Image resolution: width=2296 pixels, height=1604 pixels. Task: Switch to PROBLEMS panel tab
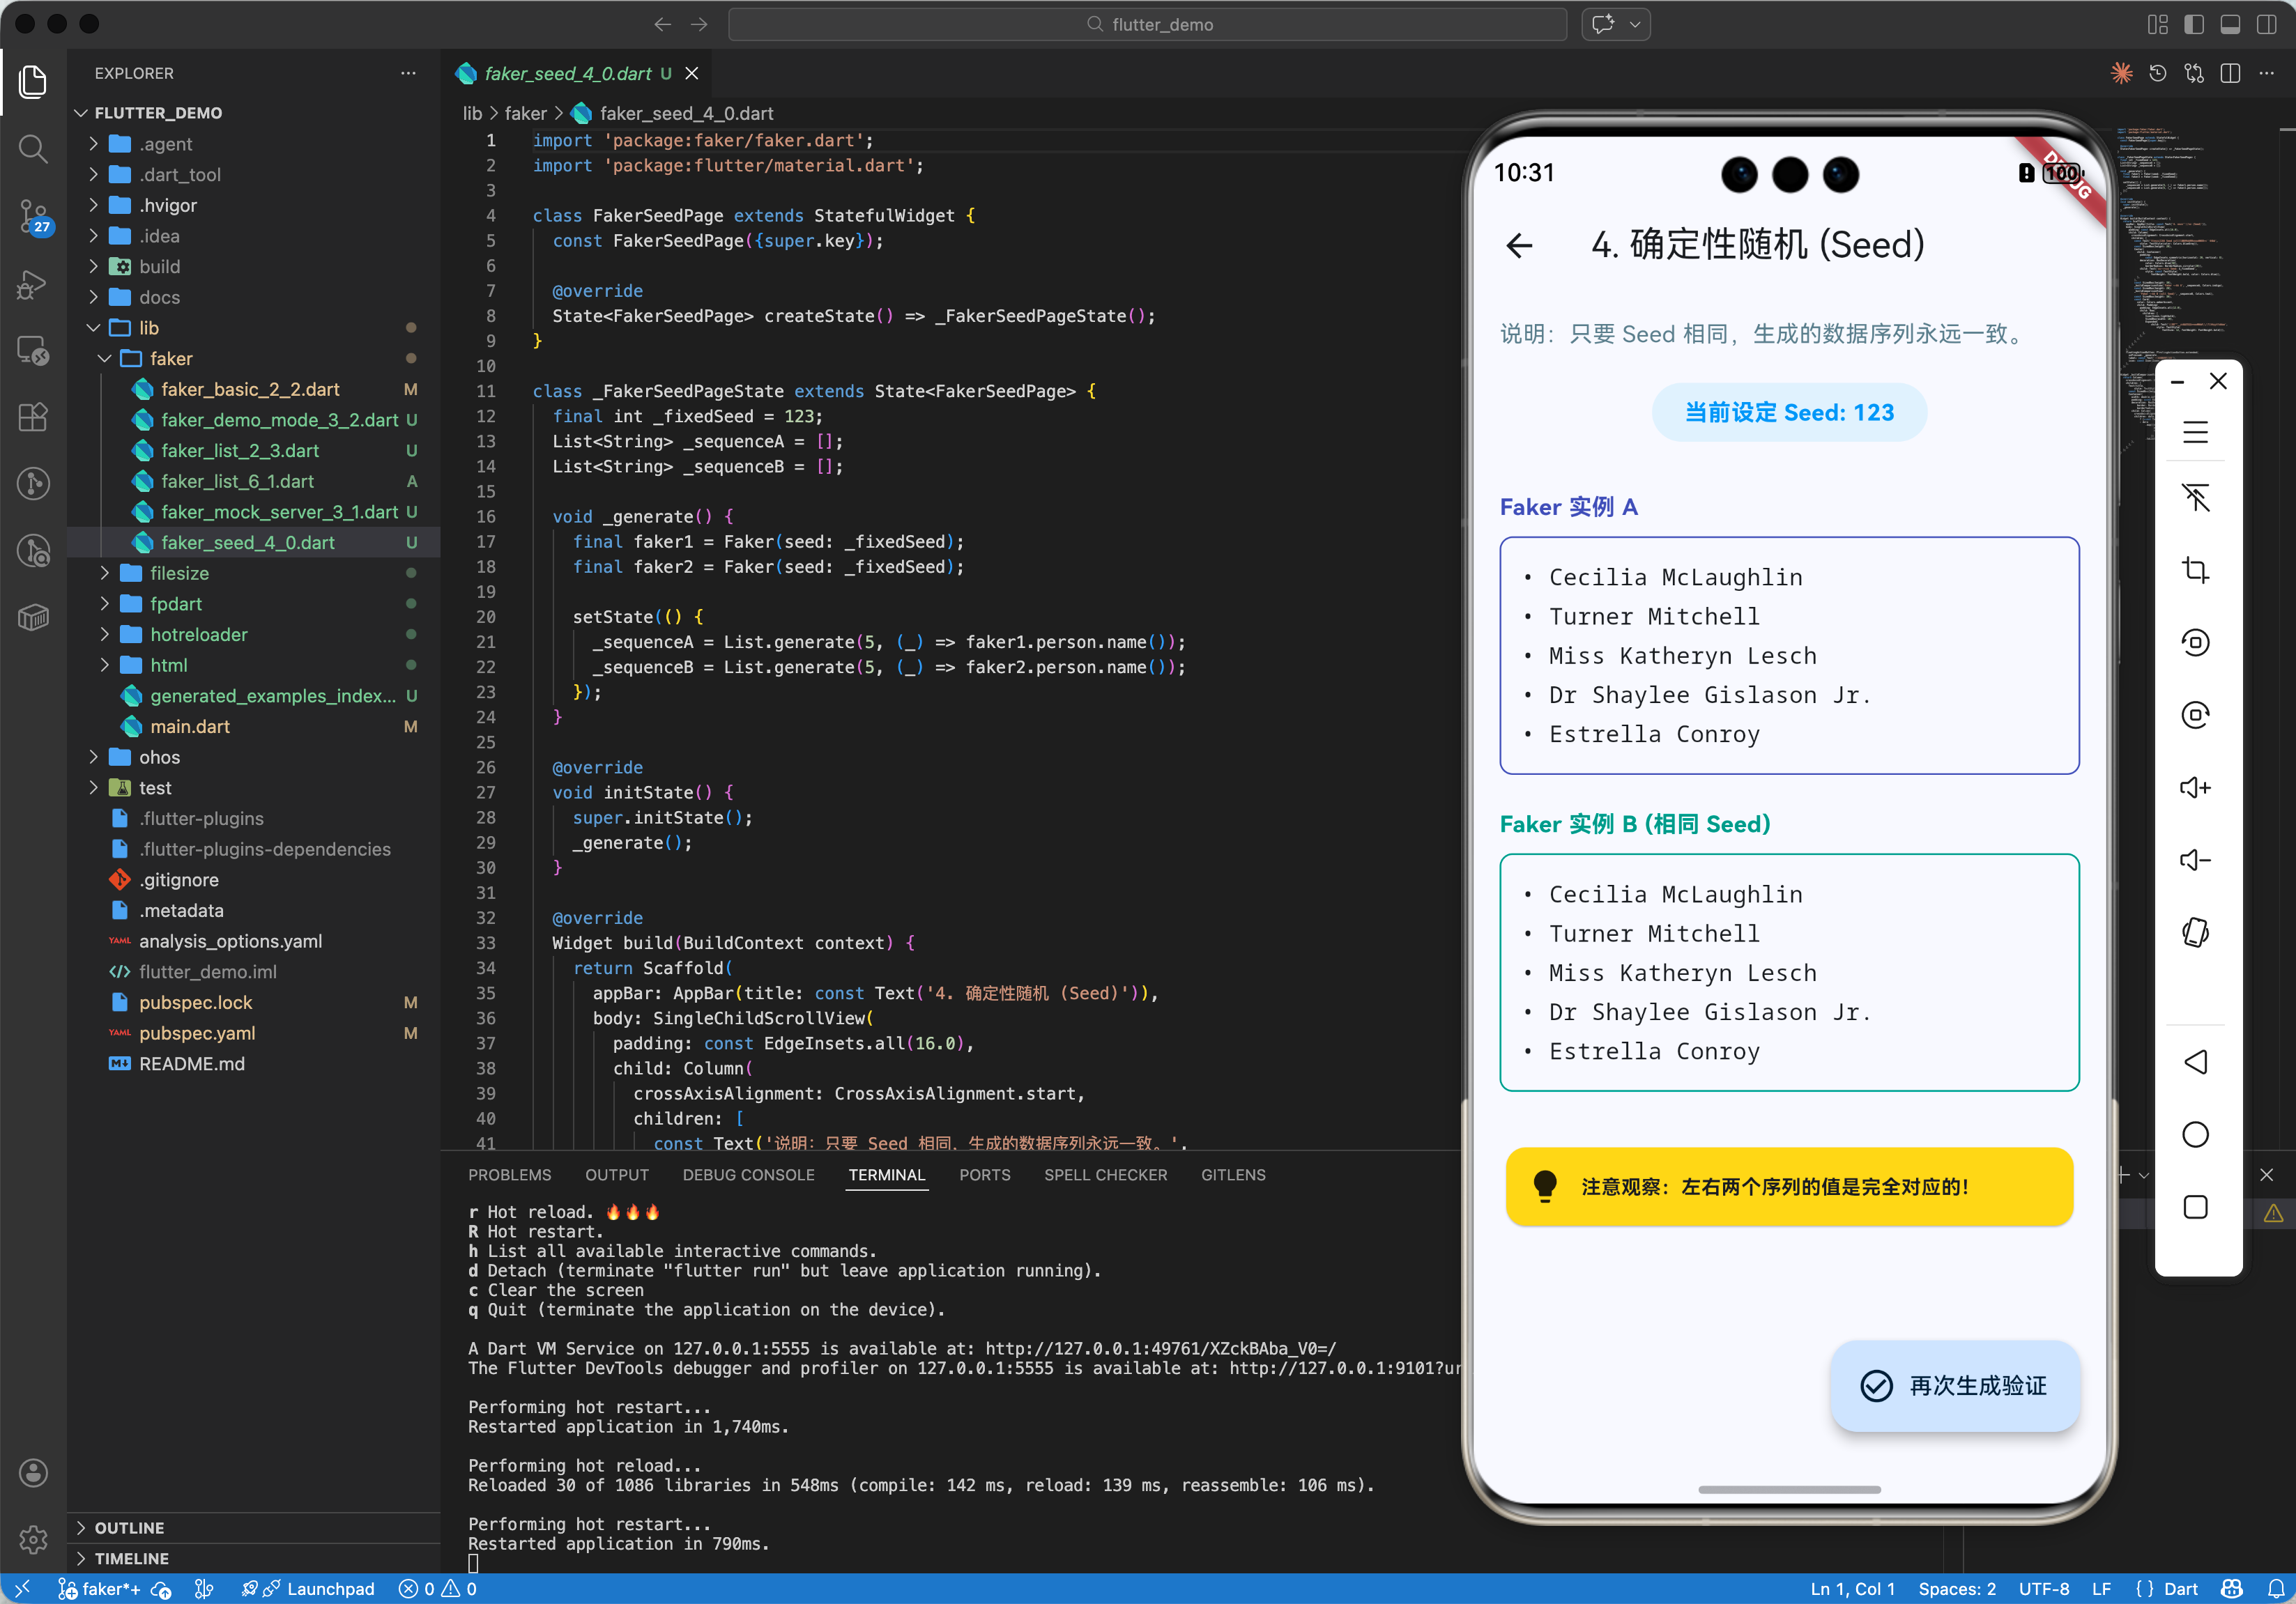tap(509, 1175)
